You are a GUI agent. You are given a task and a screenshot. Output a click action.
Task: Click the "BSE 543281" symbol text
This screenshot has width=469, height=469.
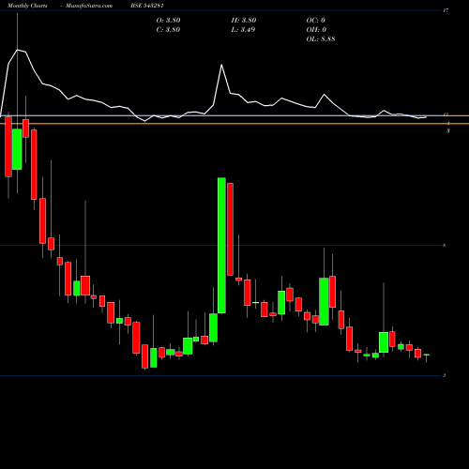pyautogui.click(x=147, y=6)
